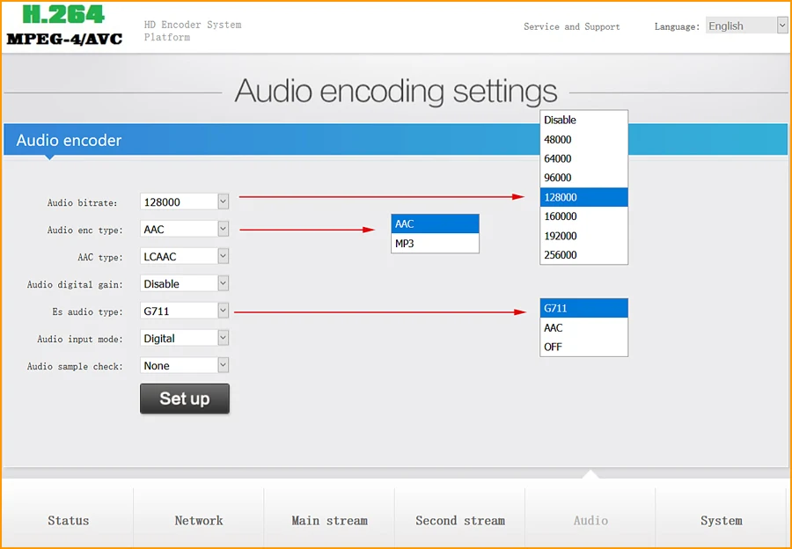Pick 192000 bitrate option

584,236
